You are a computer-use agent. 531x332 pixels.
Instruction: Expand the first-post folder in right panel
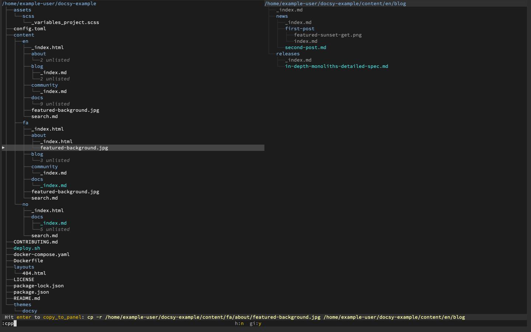tap(300, 28)
